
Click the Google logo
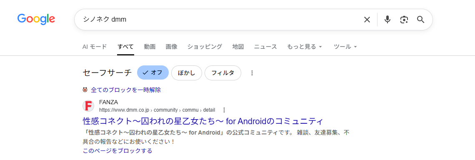point(36,19)
